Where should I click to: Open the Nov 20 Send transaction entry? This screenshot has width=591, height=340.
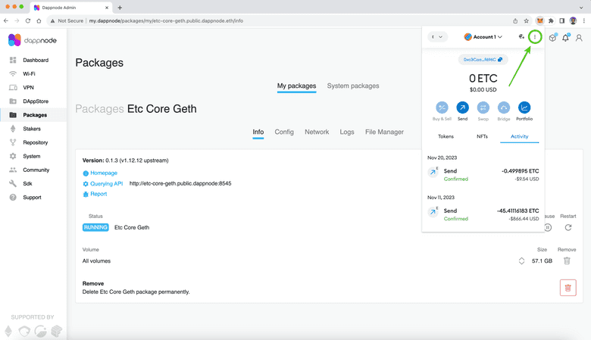point(483,174)
